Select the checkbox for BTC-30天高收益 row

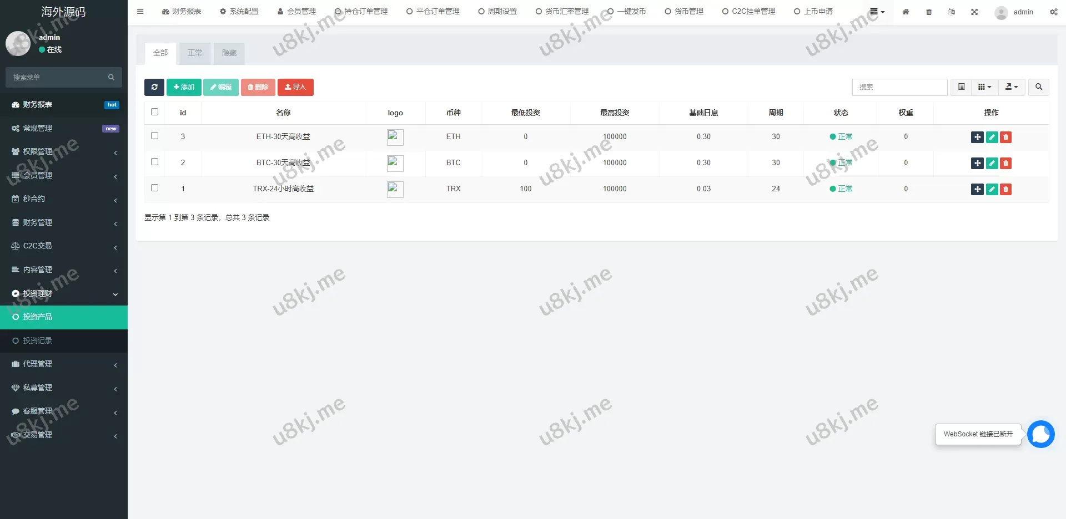click(x=154, y=161)
